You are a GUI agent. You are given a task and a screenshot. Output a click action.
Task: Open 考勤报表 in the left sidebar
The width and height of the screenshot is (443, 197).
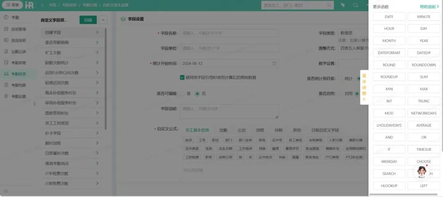click(x=18, y=74)
